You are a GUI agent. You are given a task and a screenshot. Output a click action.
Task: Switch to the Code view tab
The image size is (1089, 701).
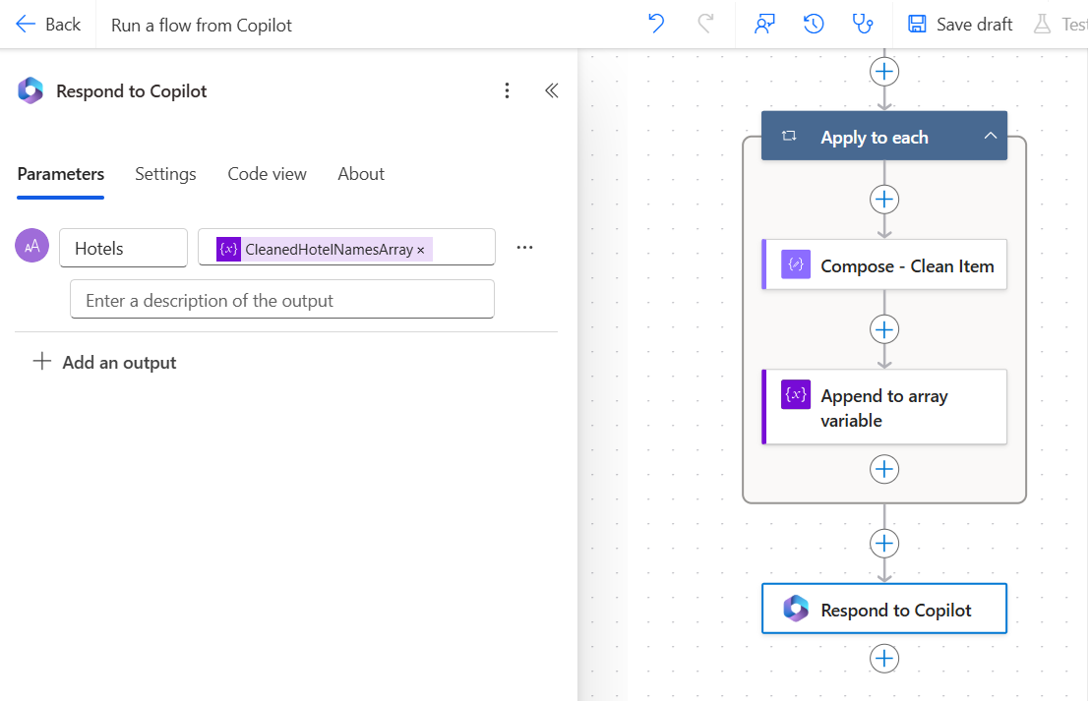[x=267, y=174]
